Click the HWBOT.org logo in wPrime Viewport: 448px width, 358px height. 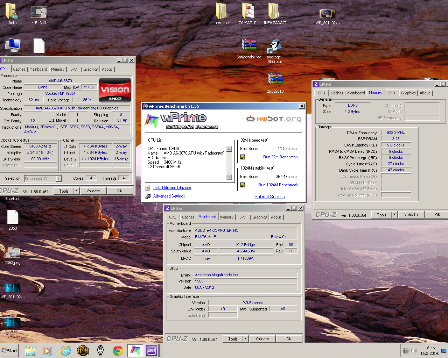pos(273,119)
